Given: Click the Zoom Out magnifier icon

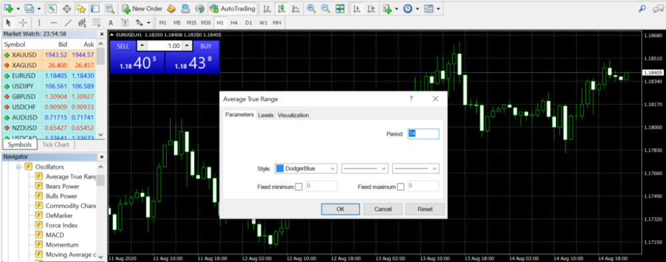Looking at the screenshot, I should pyautogui.click(x=325, y=9).
